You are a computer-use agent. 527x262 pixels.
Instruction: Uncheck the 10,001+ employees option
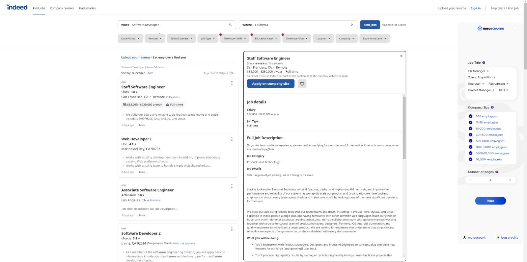coord(470,159)
